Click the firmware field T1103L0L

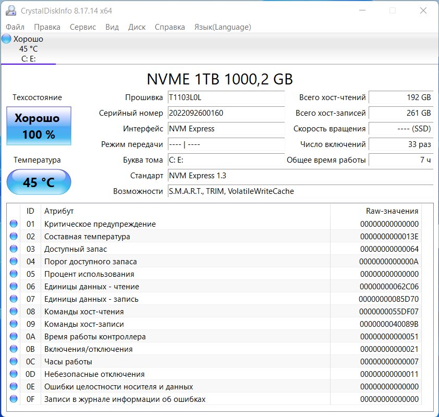point(226,97)
